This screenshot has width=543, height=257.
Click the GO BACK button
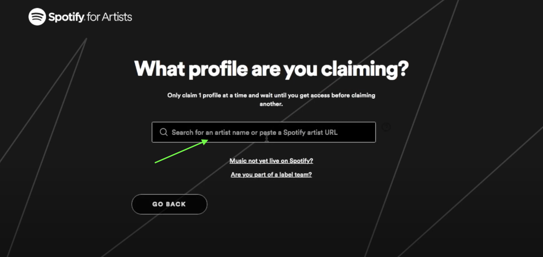pos(169,204)
